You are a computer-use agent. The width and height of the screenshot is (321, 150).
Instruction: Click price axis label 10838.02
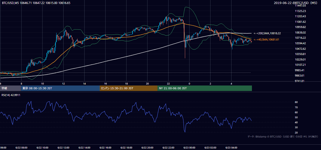point(300,32)
